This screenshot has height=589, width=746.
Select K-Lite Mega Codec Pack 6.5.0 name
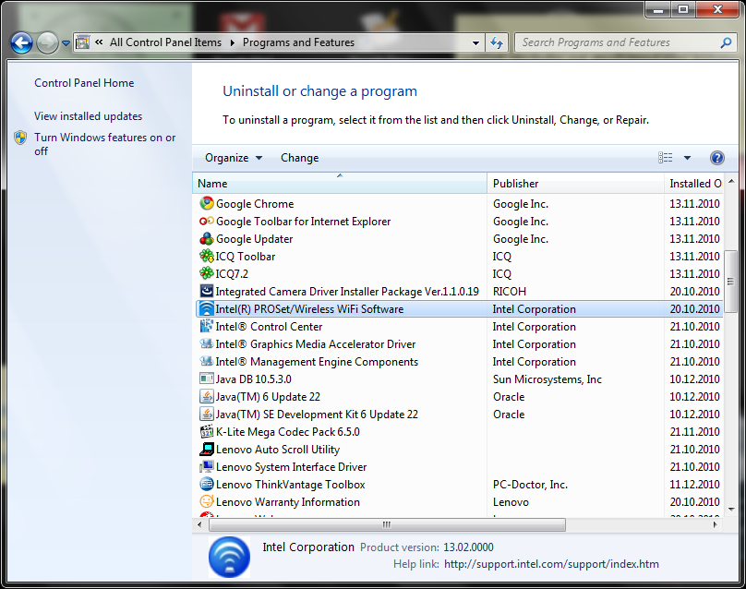pyautogui.click(x=288, y=431)
